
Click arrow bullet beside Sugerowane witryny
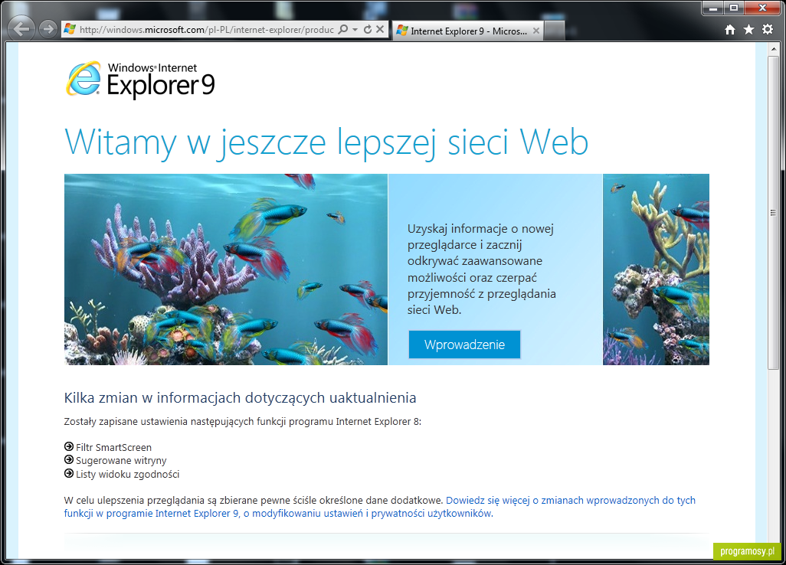click(x=69, y=460)
